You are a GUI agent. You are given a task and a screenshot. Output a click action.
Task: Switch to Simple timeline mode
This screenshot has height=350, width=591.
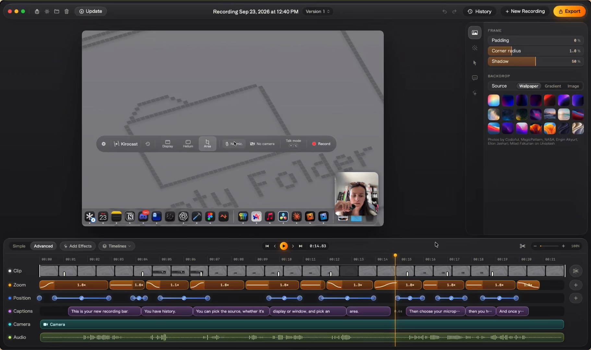coord(19,246)
